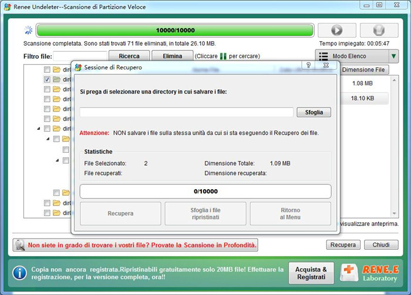This screenshot has width=411, height=295.
Task: Click the file list scrollbar up arrow
Action: click(x=395, y=80)
